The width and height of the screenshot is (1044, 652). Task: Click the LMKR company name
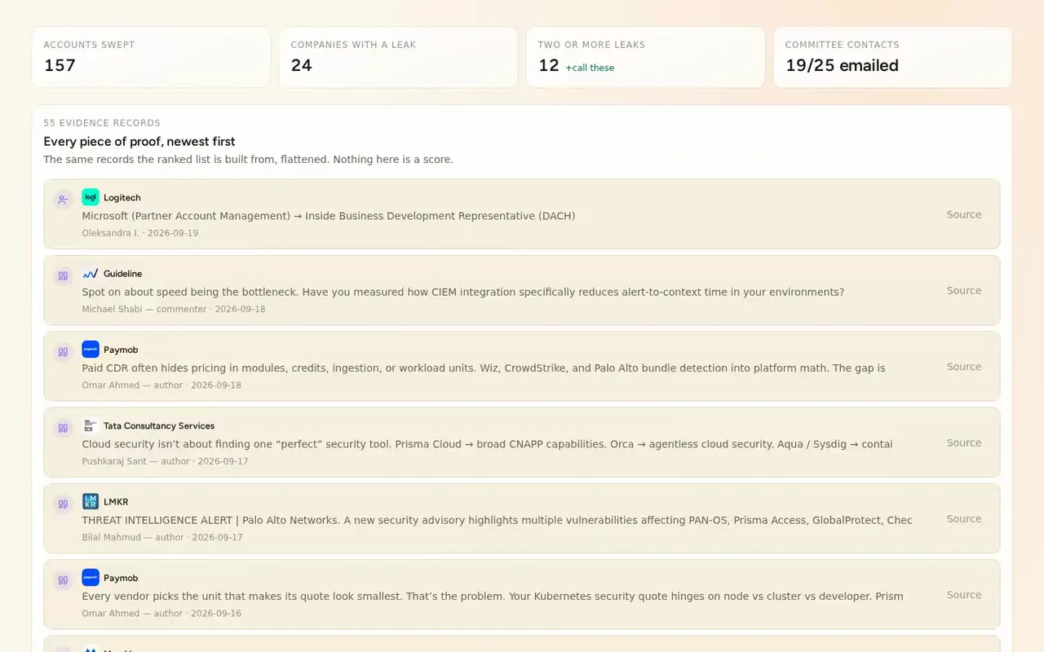pyautogui.click(x=116, y=501)
